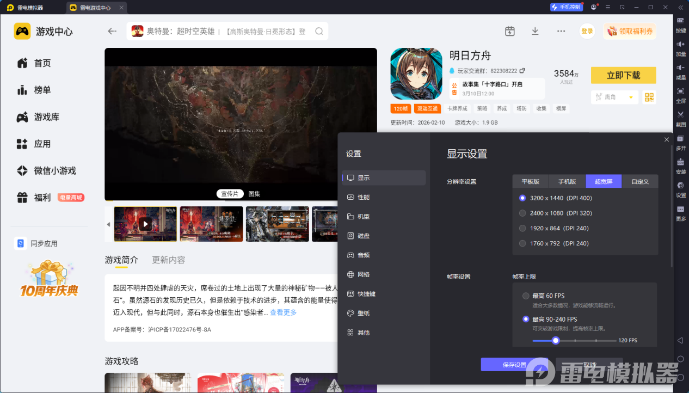Open the three-dots more options
The height and width of the screenshot is (393, 689).
[x=561, y=31]
